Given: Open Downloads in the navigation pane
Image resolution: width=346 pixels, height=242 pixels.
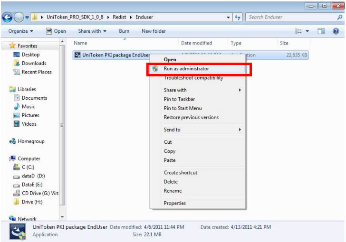Looking at the screenshot, I should (x=34, y=63).
